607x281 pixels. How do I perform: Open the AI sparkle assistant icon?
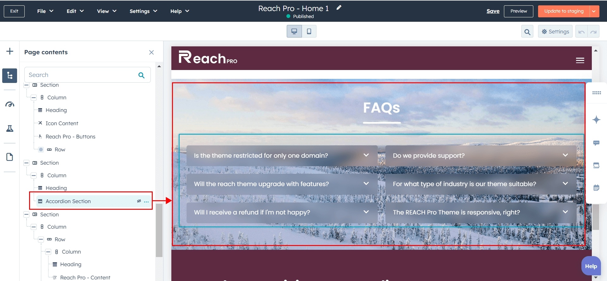(x=597, y=120)
